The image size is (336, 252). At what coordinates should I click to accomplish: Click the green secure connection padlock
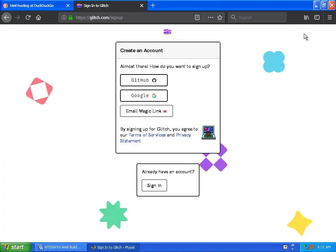tap(71, 17)
